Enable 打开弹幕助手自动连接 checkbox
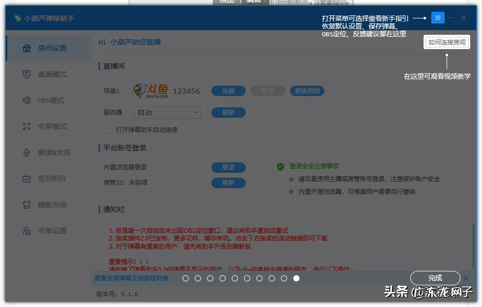Screen dimensions: 482x307 (x=107, y=130)
